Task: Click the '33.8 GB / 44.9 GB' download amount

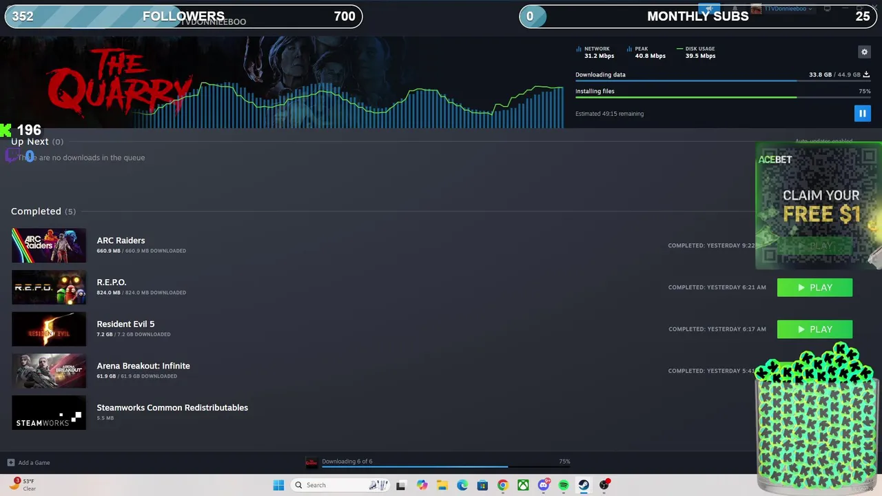Action: tap(834, 74)
